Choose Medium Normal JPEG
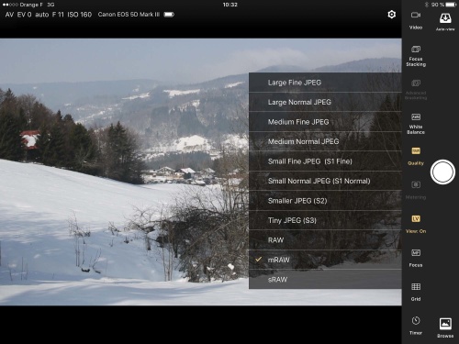This screenshot has height=344, width=459. [x=325, y=141]
